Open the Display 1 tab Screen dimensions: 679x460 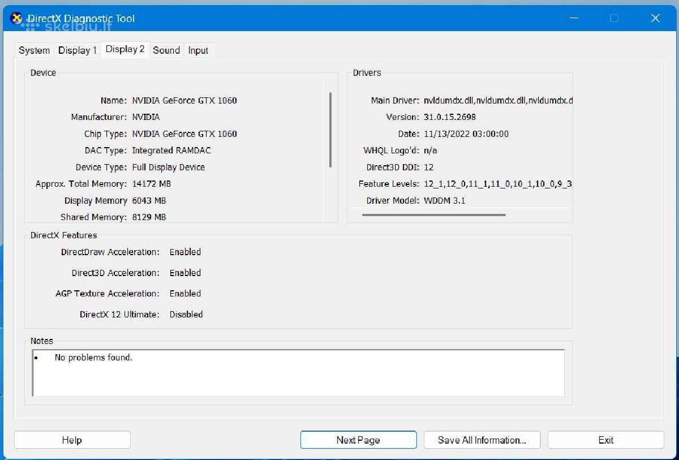pyautogui.click(x=78, y=50)
